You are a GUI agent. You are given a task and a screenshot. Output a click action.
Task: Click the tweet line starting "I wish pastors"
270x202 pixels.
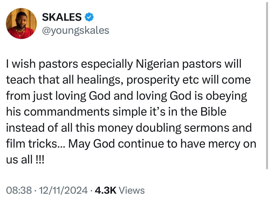point(123,64)
